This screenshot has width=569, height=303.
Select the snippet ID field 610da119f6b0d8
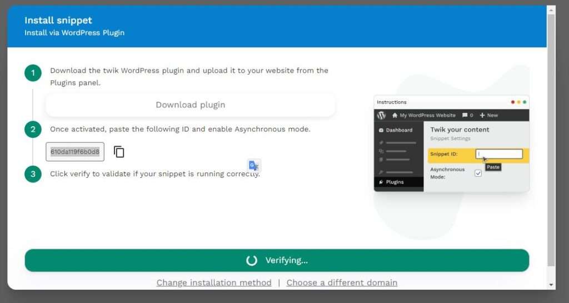pyautogui.click(x=75, y=152)
